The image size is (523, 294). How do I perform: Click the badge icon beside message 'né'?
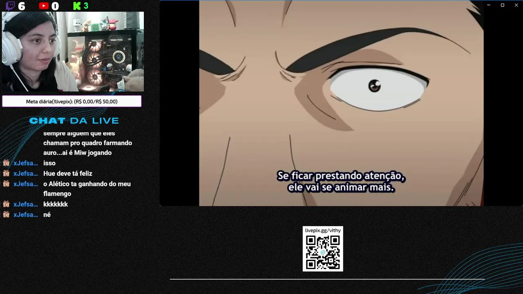pyautogui.click(x=6, y=214)
